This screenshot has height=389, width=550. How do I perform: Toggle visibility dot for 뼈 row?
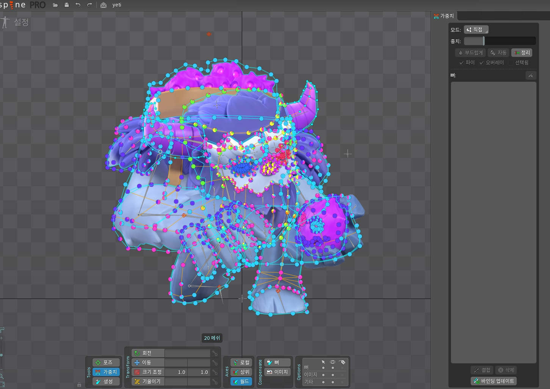(332, 367)
